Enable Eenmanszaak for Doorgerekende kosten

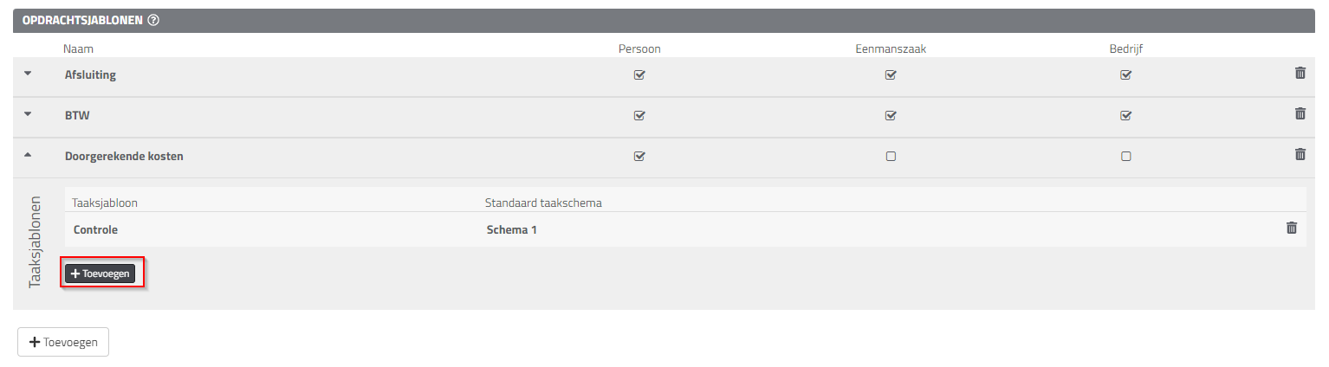coord(890,157)
